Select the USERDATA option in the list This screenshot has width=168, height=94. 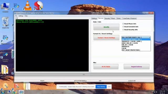(x=136, y=46)
